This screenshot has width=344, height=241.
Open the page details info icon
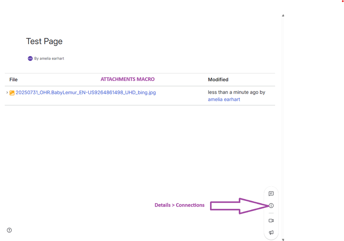[x=271, y=206]
